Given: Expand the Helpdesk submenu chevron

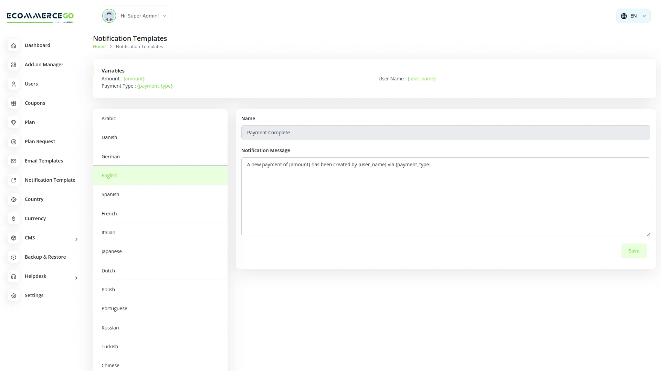Looking at the screenshot, I should pyautogui.click(x=76, y=278).
